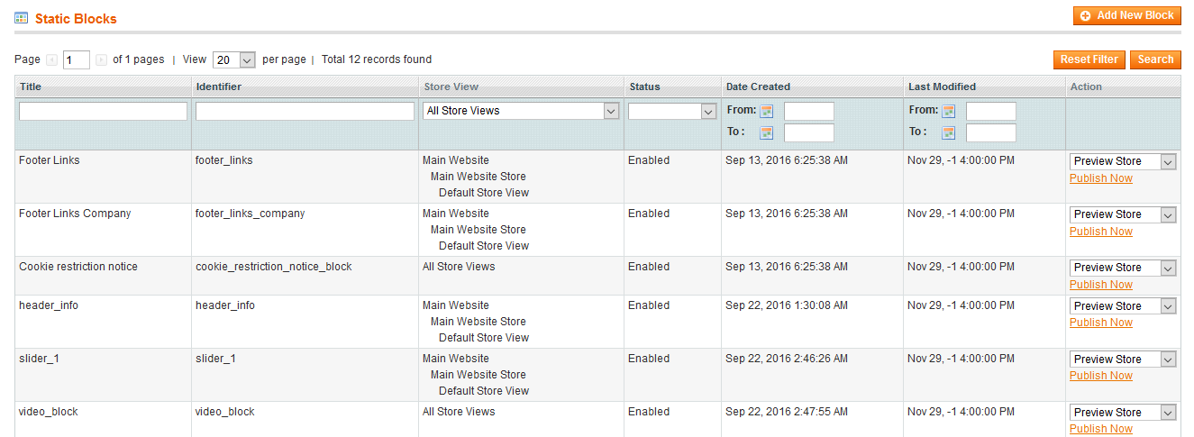Open Date Created To calendar icon

[x=767, y=133]
